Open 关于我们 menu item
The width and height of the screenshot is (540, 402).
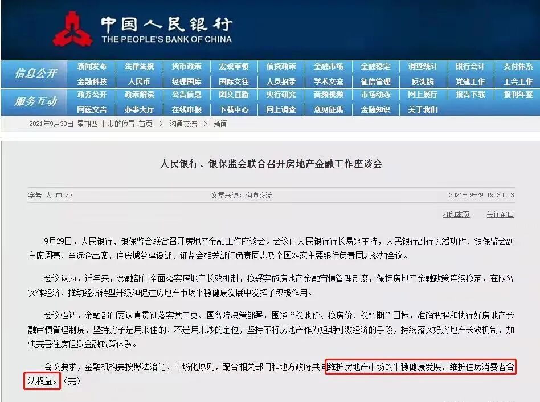[423, 109]
